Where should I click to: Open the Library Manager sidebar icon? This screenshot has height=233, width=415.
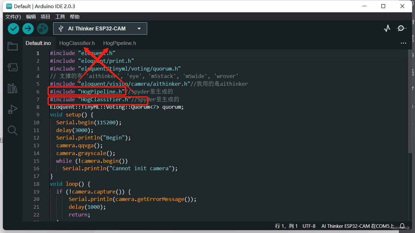(x=13, y=88)
